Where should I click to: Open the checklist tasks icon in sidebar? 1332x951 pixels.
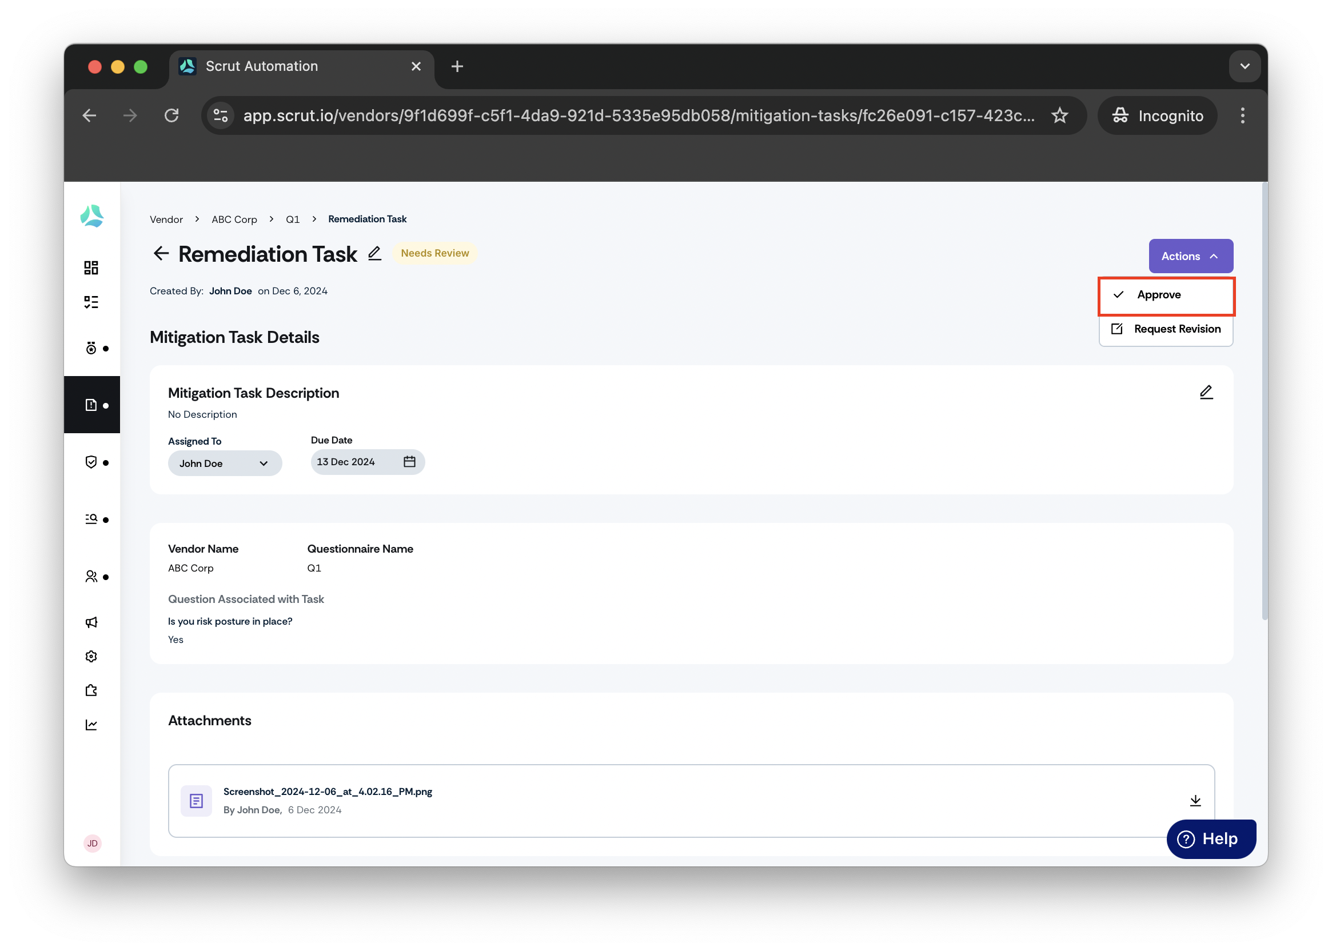click(x=91, y=302)
